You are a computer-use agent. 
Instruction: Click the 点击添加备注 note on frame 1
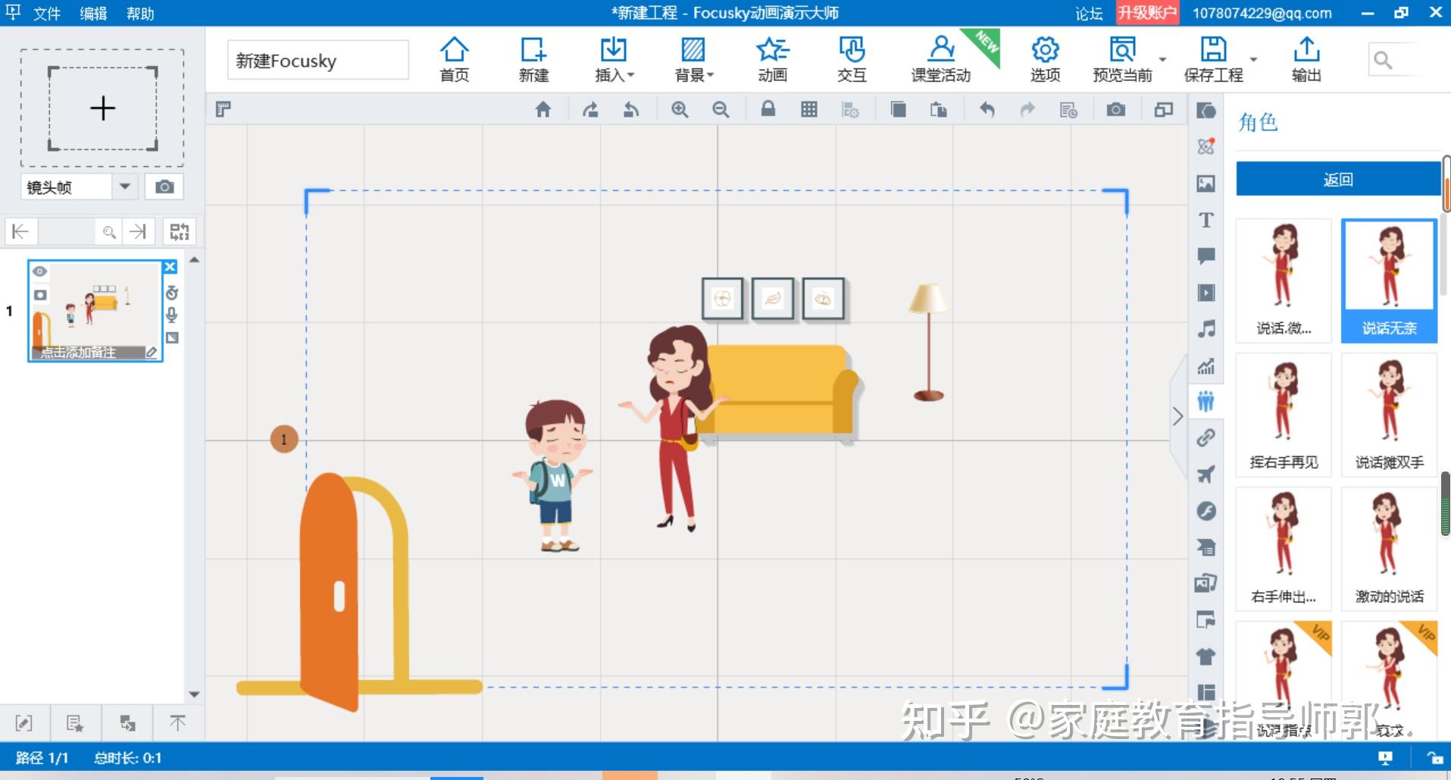click(79, 352)
